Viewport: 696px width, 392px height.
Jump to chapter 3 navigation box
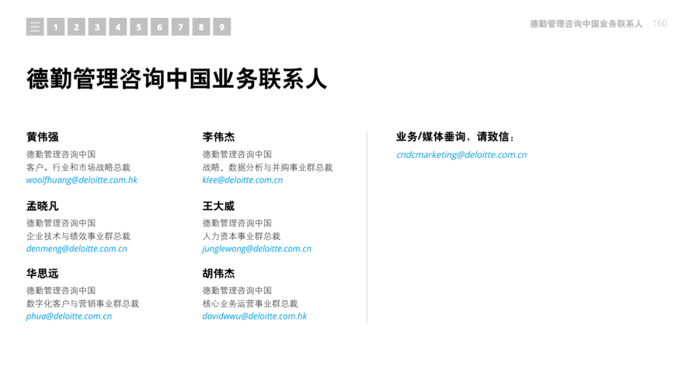[97, 26]
